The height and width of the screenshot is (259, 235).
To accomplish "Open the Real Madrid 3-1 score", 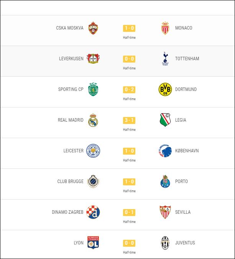I will (x=129, y=120).
